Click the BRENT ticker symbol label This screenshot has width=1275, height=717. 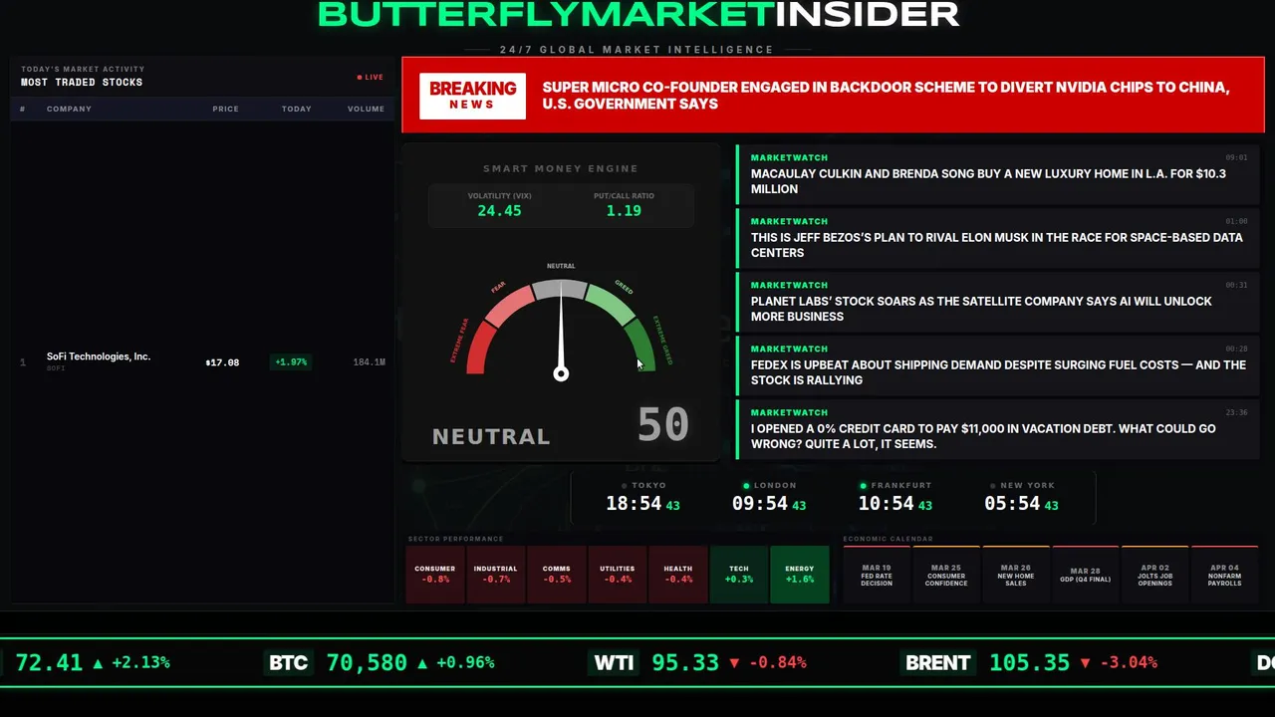937,662
